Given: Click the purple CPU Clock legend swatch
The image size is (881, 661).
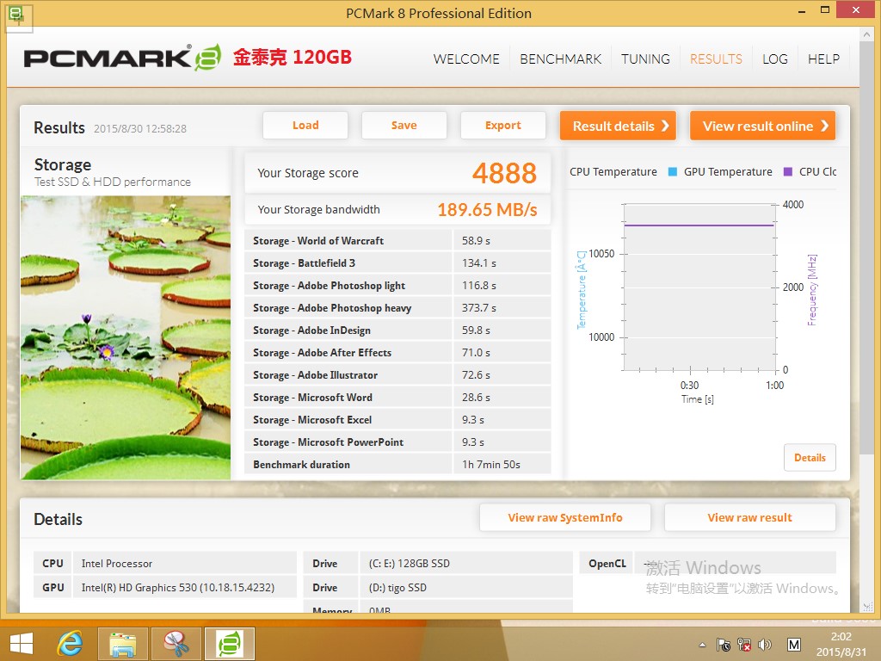Looking at the screenshot, I should point(788,172).
